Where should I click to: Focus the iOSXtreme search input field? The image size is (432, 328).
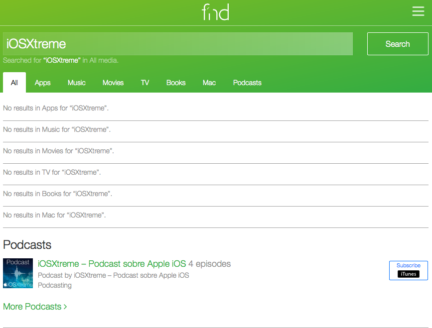pyautogui.click(x=178, y=44)
